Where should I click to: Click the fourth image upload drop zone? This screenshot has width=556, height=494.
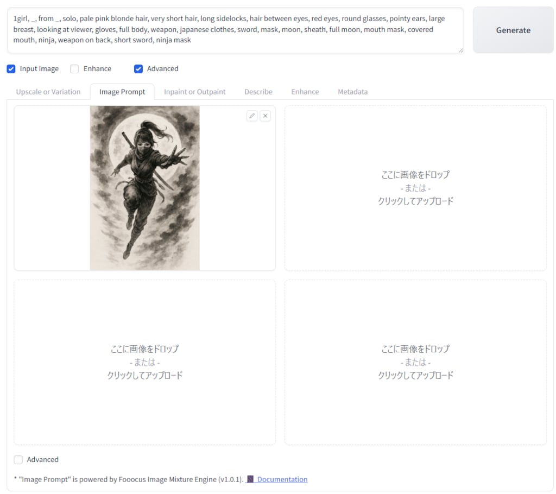point(415,362)
